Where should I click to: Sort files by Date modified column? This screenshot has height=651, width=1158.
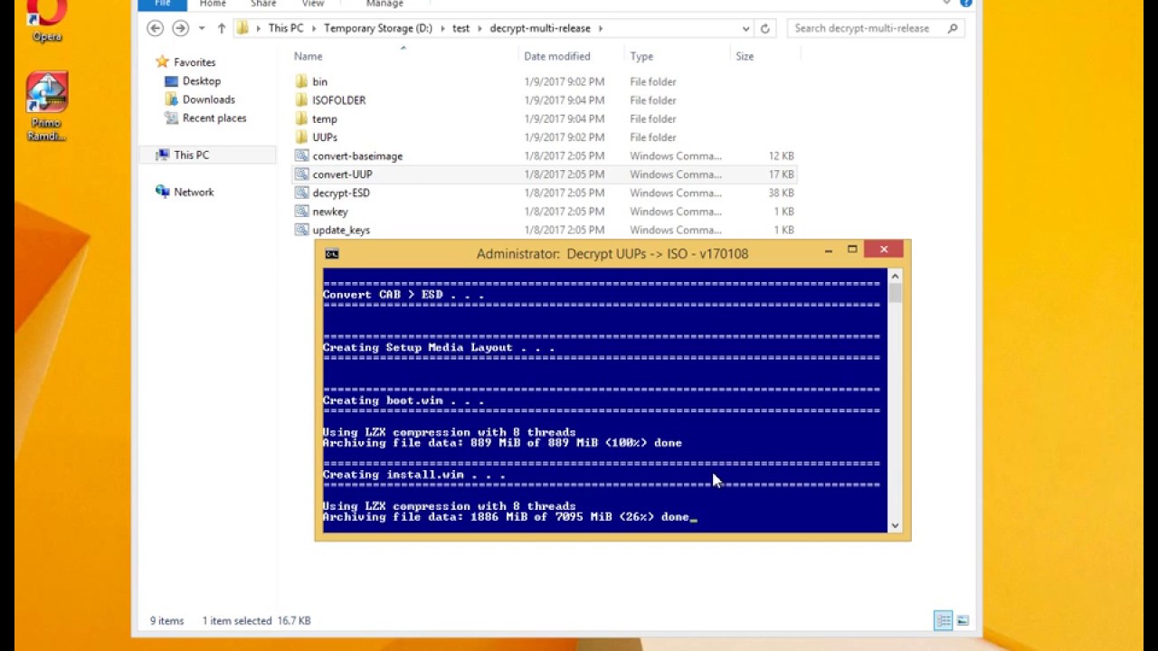pos(557,56)
